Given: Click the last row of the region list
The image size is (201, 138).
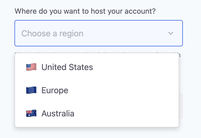Looking at the screenshot, I should pyautogui.click(x=97, y=114).
